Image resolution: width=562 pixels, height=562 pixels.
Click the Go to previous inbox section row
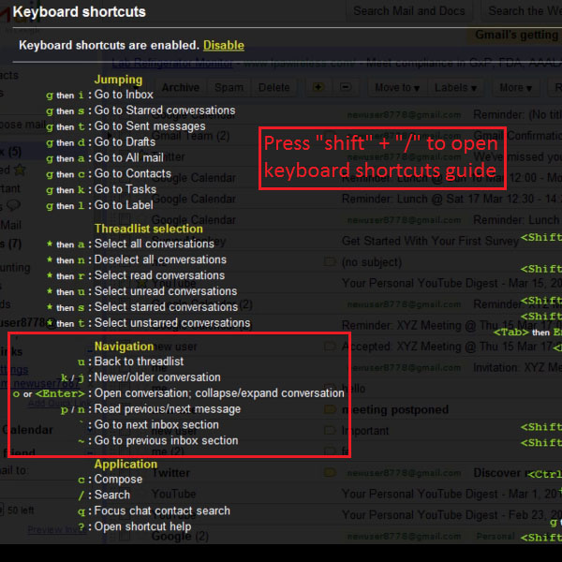tap(157, 440)
